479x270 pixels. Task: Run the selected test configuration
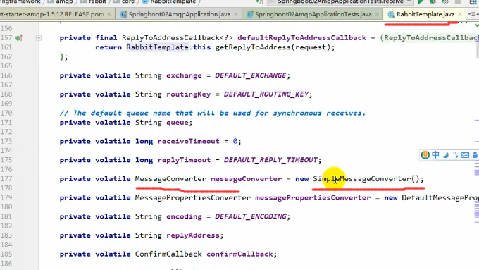pos(421,1)
